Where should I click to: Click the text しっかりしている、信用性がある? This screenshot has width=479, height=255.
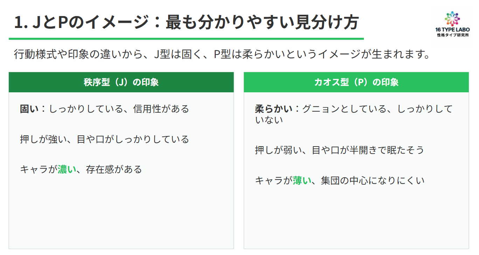(x=119, y=109)
